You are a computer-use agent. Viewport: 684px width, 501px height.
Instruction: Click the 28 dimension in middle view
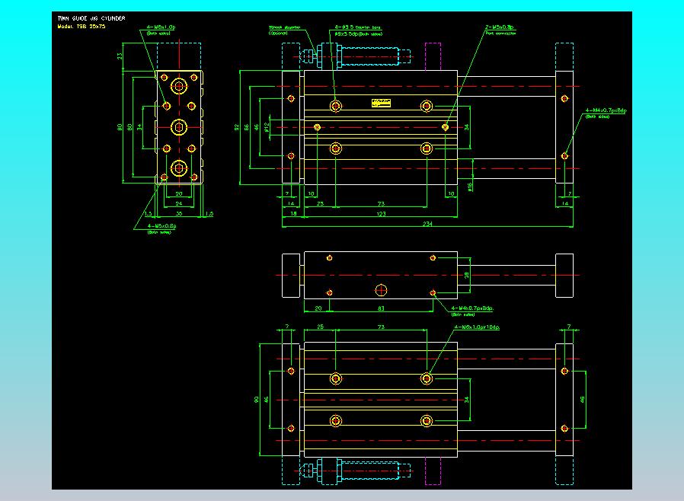tap(466, 275)
